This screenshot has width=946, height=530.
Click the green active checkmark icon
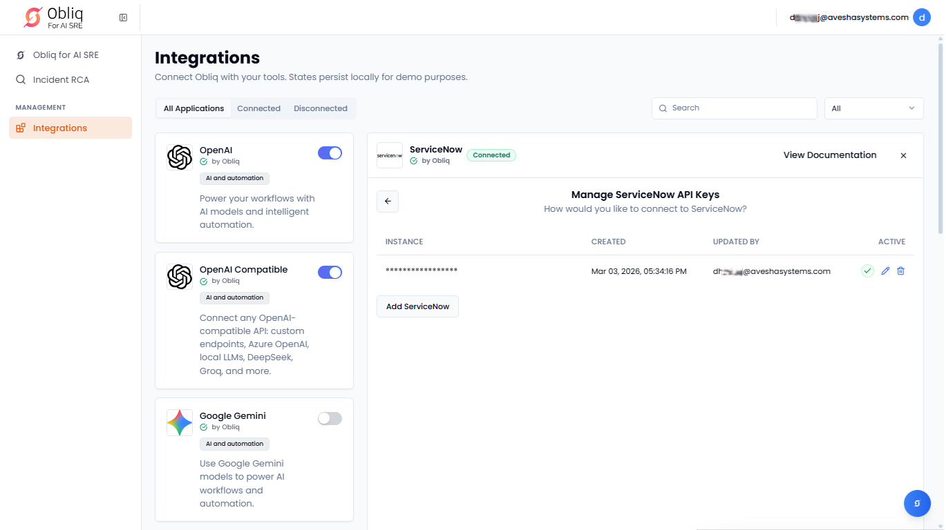867,271
